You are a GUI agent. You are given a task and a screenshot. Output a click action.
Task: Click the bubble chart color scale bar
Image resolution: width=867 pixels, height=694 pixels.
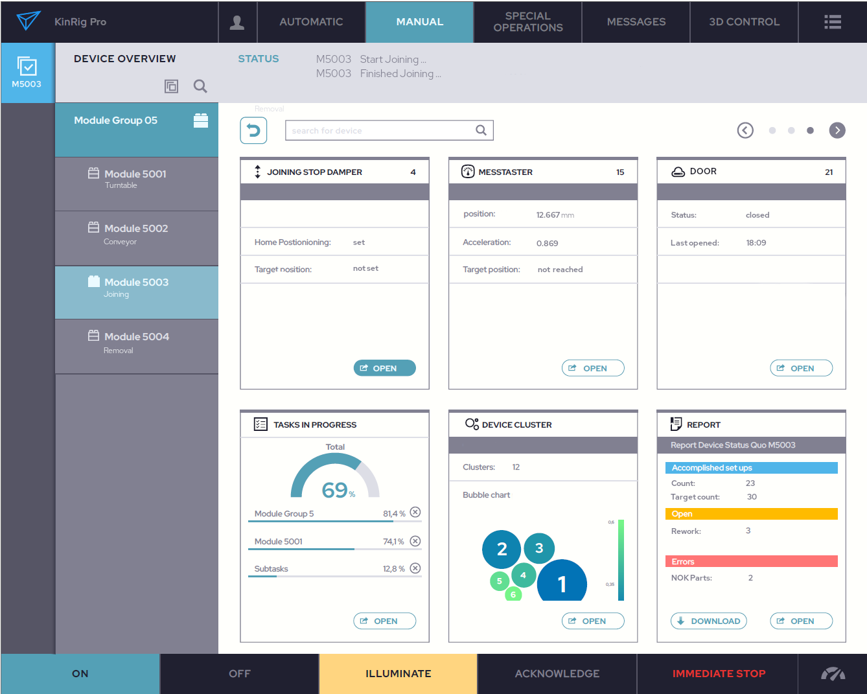pos(621,560)
